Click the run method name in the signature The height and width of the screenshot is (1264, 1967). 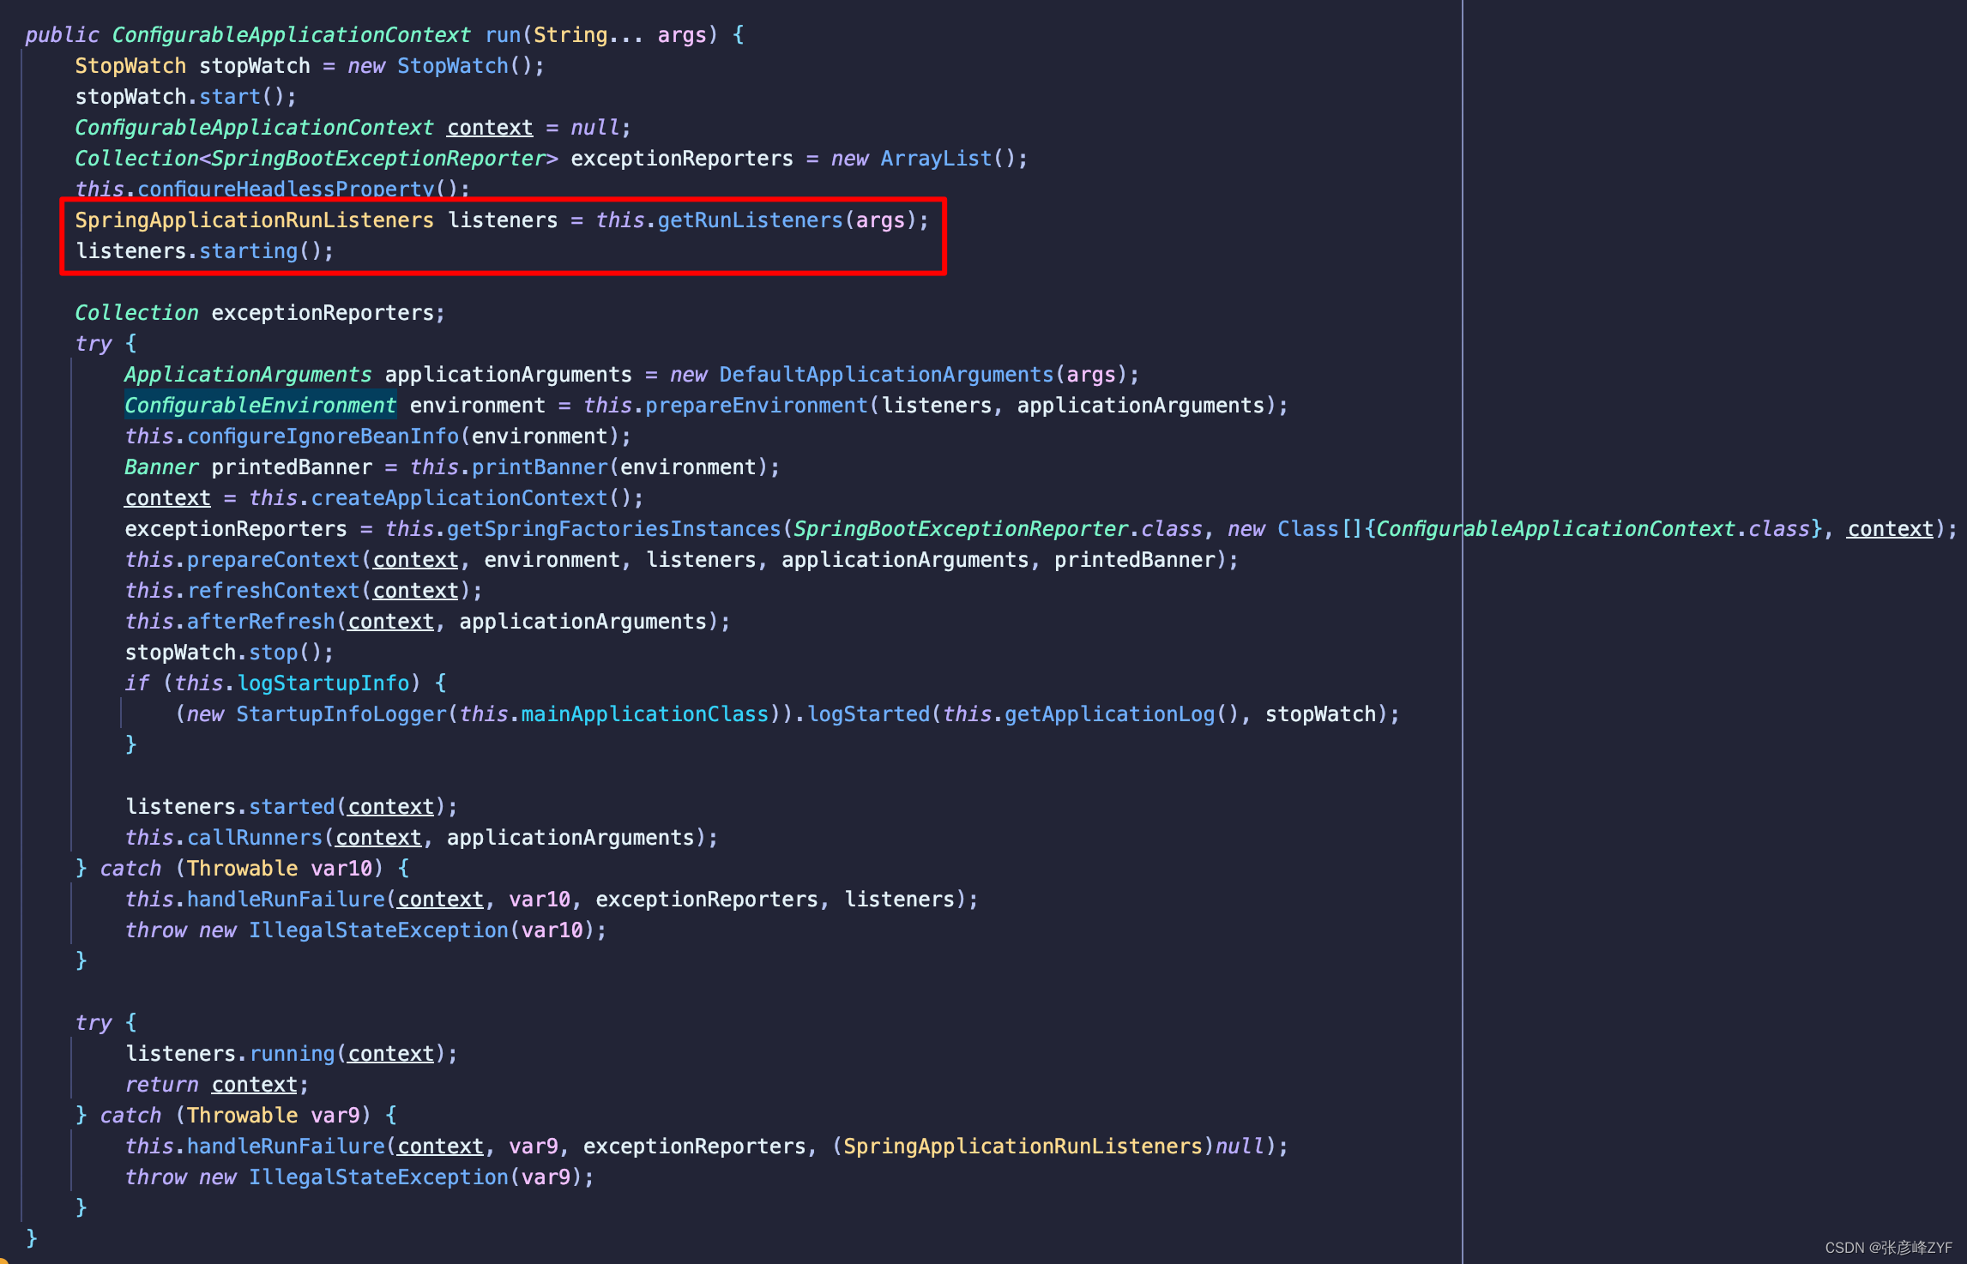pos(503,35)
